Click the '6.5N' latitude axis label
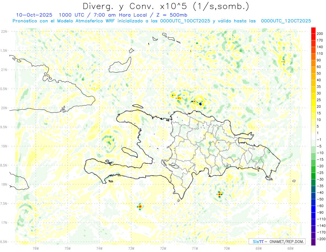The width and height of the screenshot is (326, 252). pyautogui.click(x=4, y=242)
